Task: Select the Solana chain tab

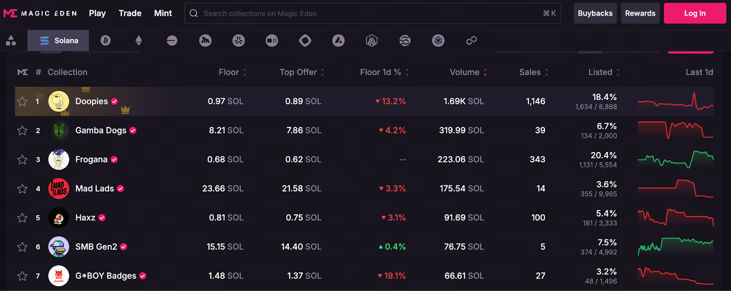Action: [58, 41]
